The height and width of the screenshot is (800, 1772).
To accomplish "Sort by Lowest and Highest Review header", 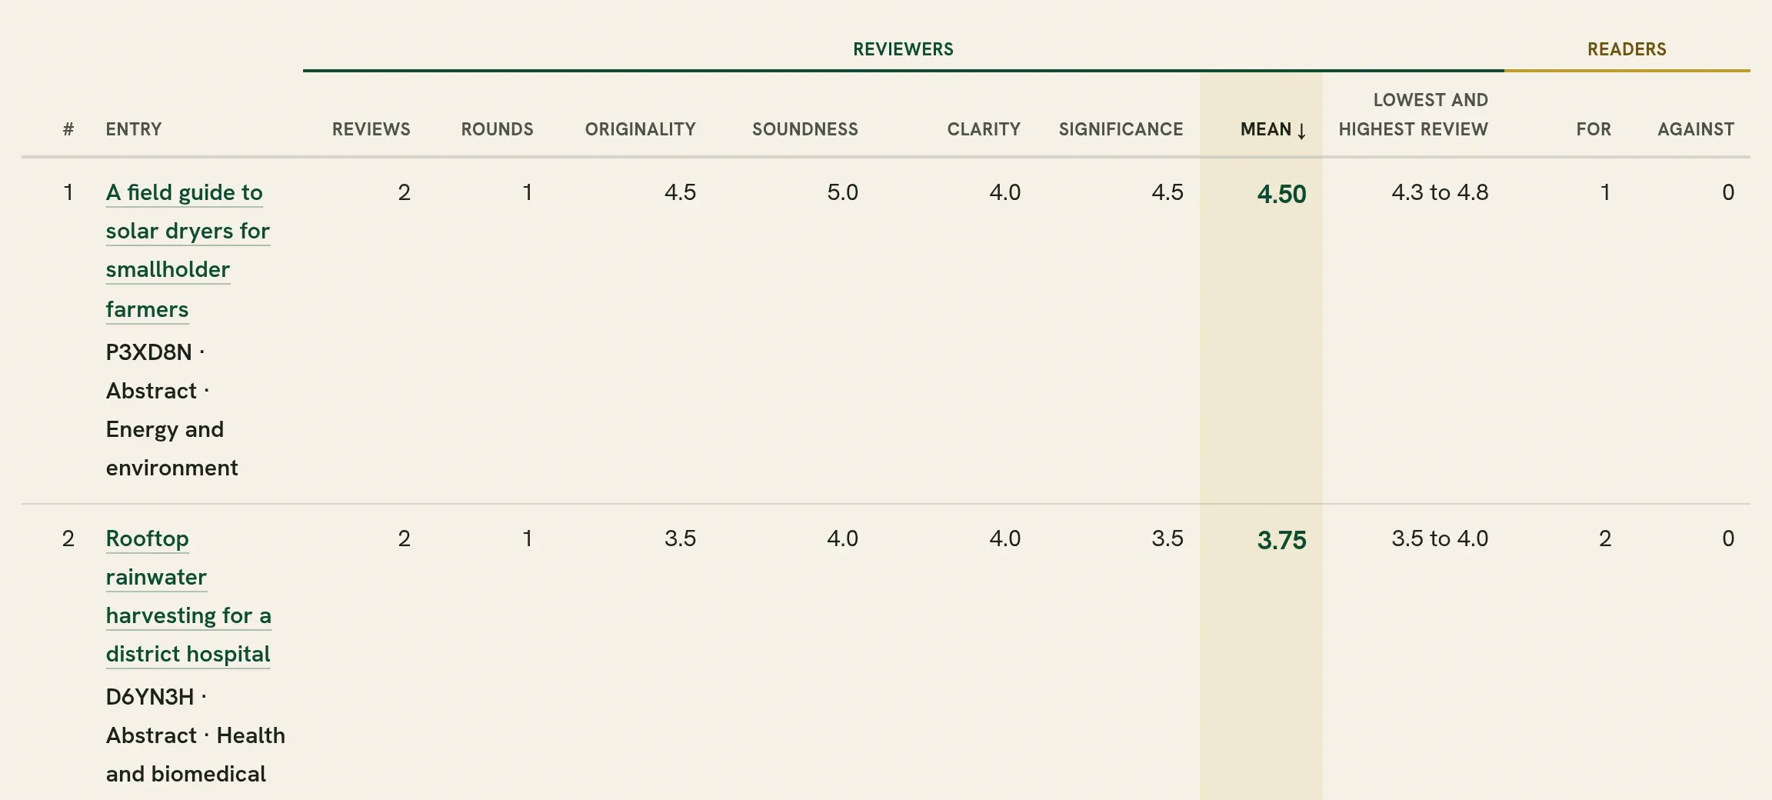I will (x=1413, y=115).
